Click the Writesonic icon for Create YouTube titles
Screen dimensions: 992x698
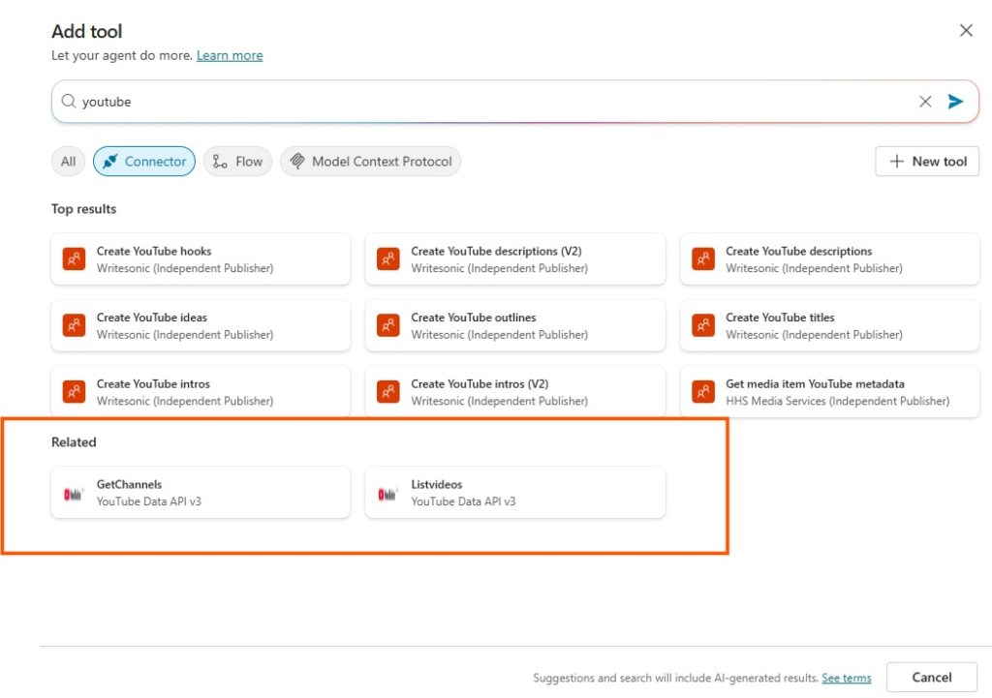(x=703, y=326)
